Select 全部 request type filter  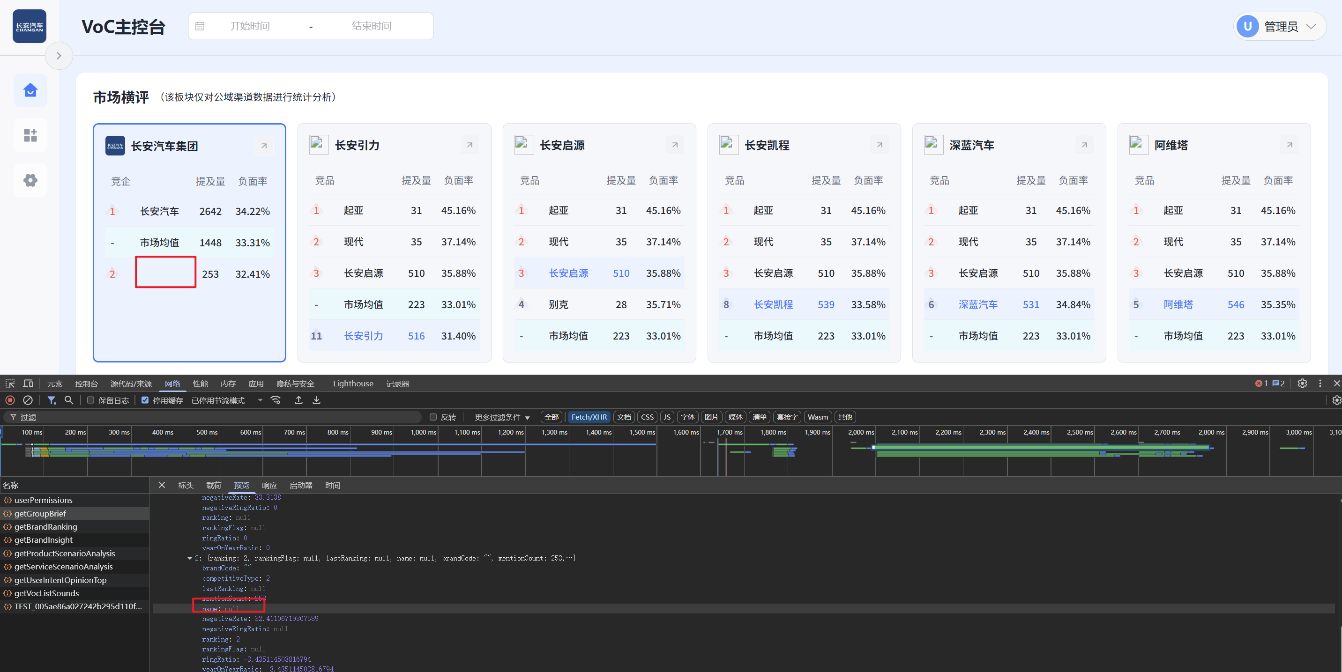551,417
